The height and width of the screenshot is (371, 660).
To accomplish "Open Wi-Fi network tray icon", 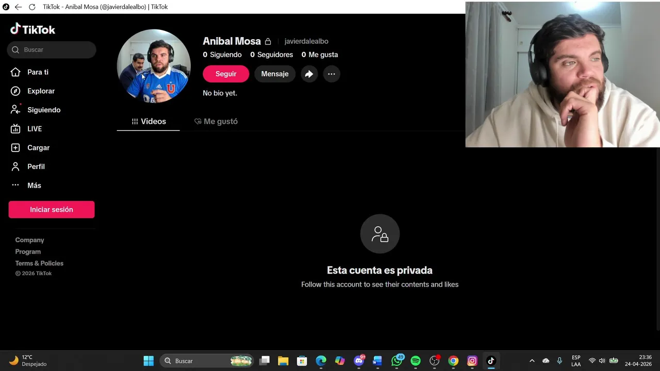I will point(592,361).
